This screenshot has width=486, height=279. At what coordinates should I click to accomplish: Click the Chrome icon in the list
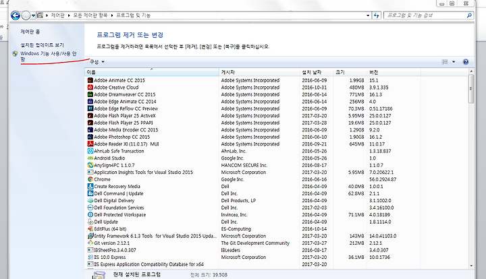click(90, 179)
